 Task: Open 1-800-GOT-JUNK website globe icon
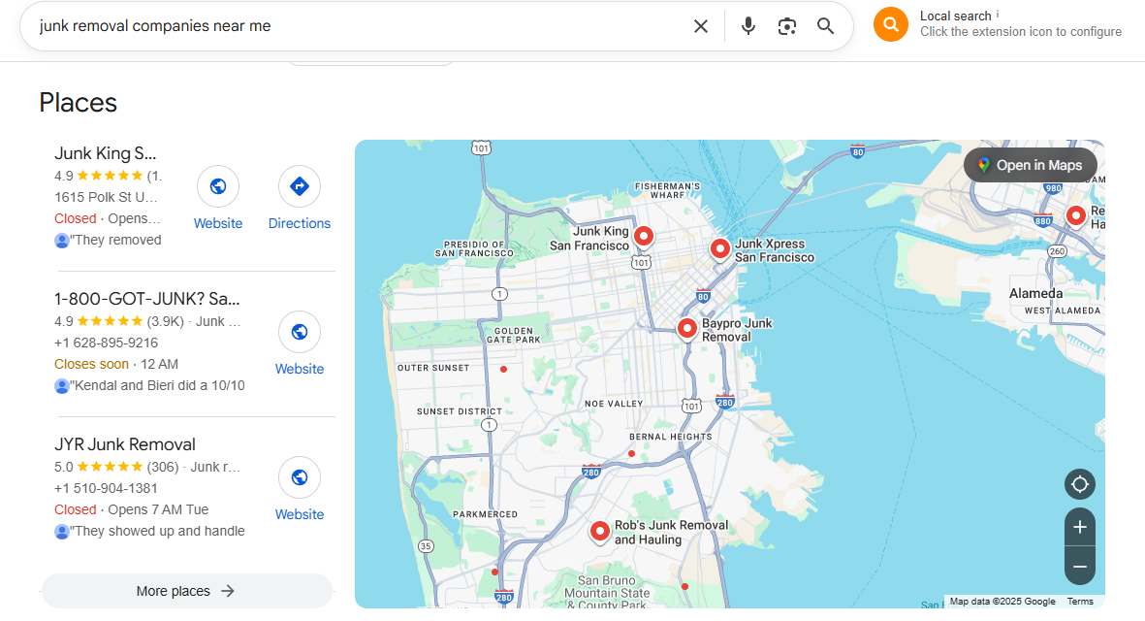click(300, 332)
